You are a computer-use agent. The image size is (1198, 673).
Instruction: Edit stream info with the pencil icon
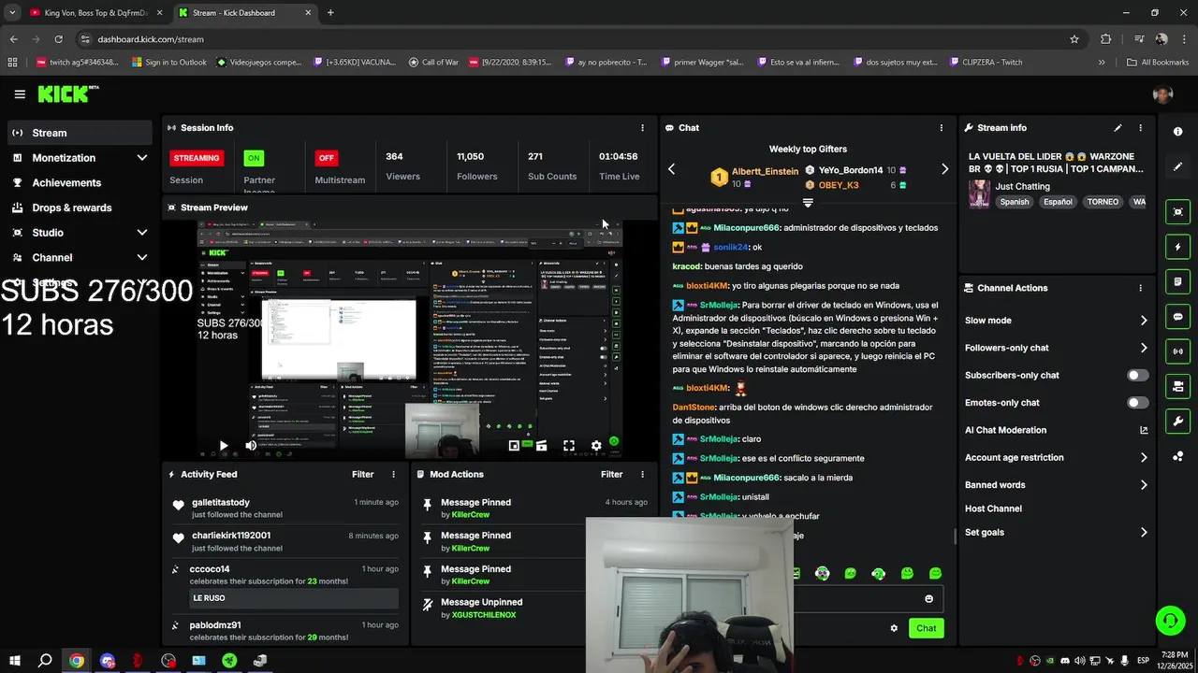pos(1118,128)
